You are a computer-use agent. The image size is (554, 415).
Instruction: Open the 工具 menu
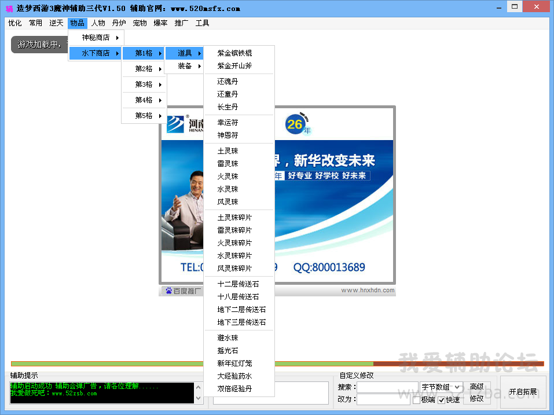pyautogui.click(x=202, y=23)
